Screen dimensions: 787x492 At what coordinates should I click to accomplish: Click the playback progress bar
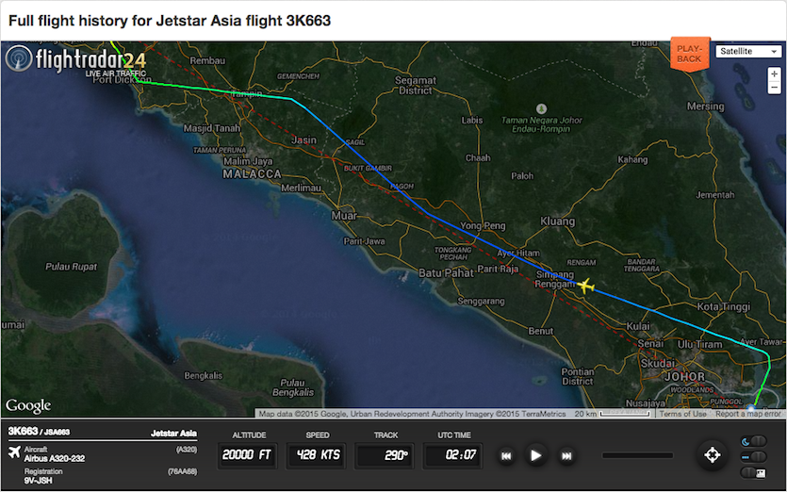pos(637,455)
